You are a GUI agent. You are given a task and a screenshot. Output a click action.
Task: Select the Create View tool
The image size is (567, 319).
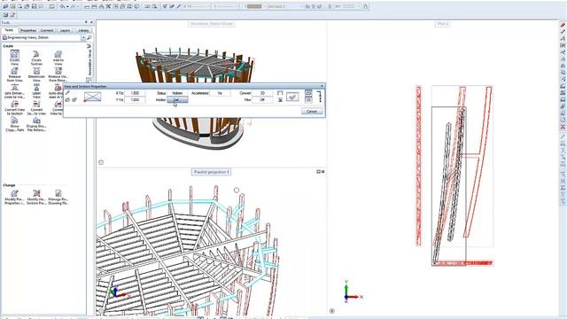tap(14, 58)
